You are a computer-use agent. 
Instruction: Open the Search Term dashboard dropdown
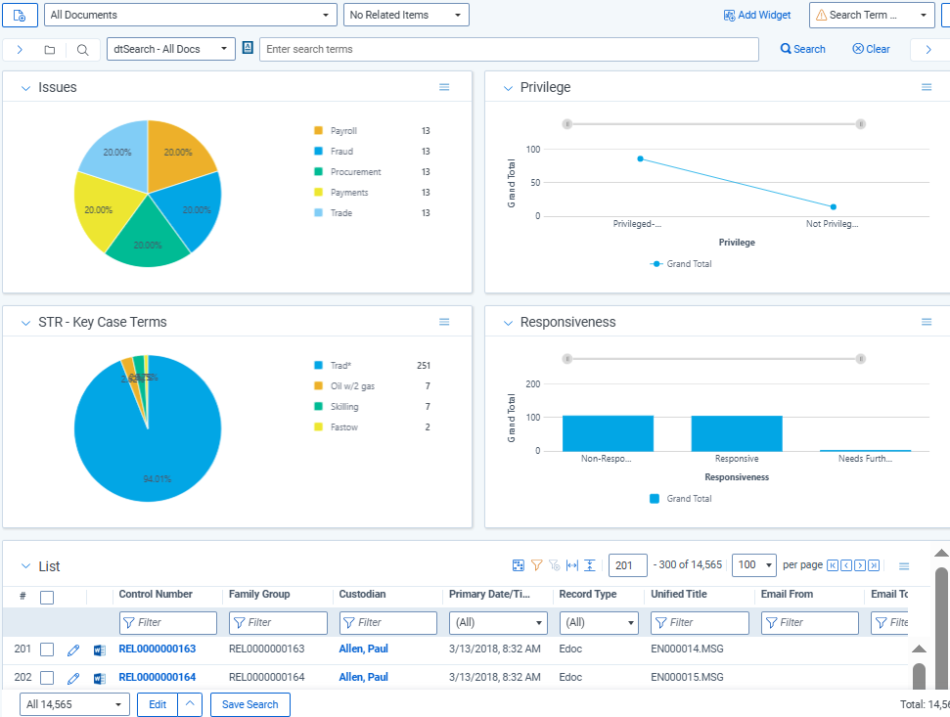click(x=871, y=15)
